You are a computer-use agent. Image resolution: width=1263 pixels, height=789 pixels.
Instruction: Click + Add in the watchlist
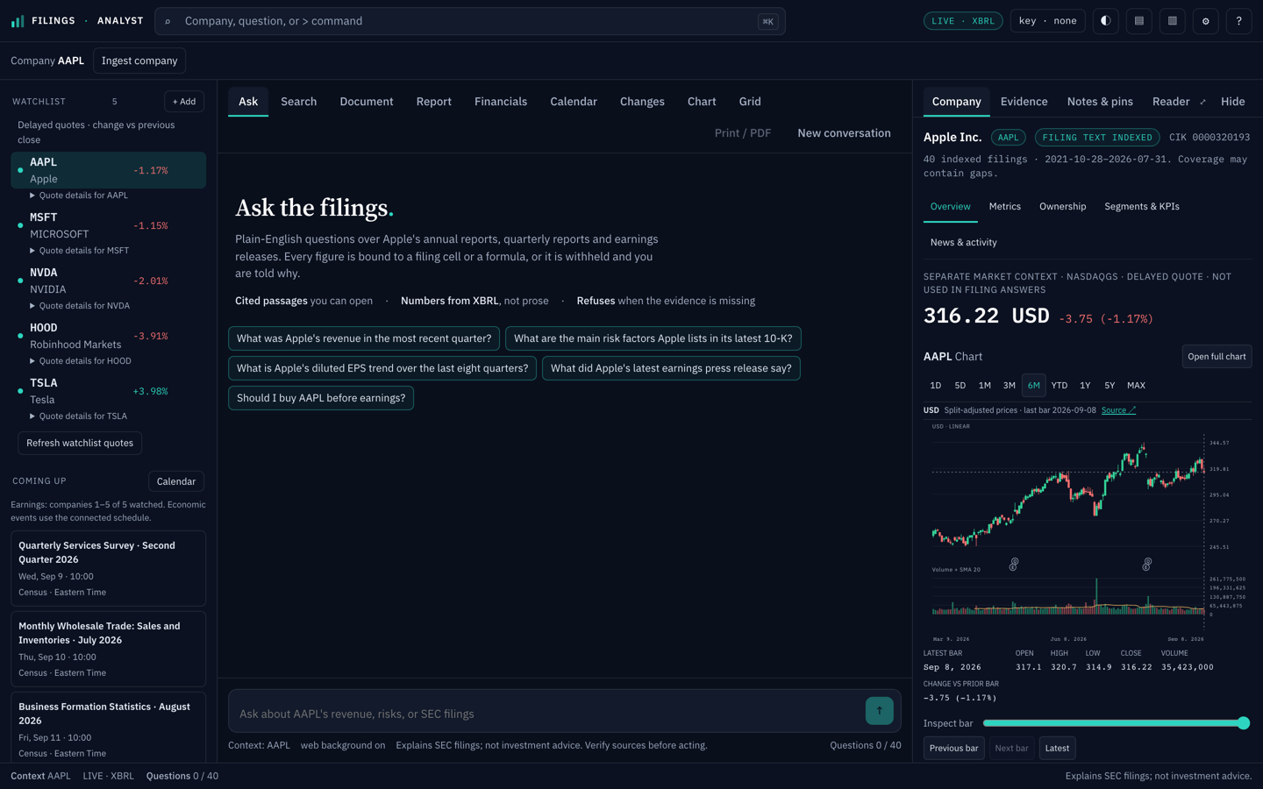click(x=184, y=102)
